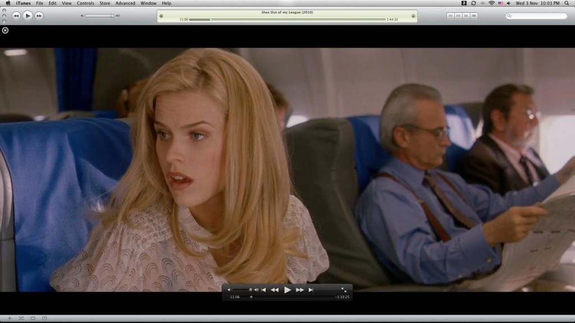575x323 pixels.
Task: Click the left circular icon in the now-playing display
Action: (x=161, y=16)
